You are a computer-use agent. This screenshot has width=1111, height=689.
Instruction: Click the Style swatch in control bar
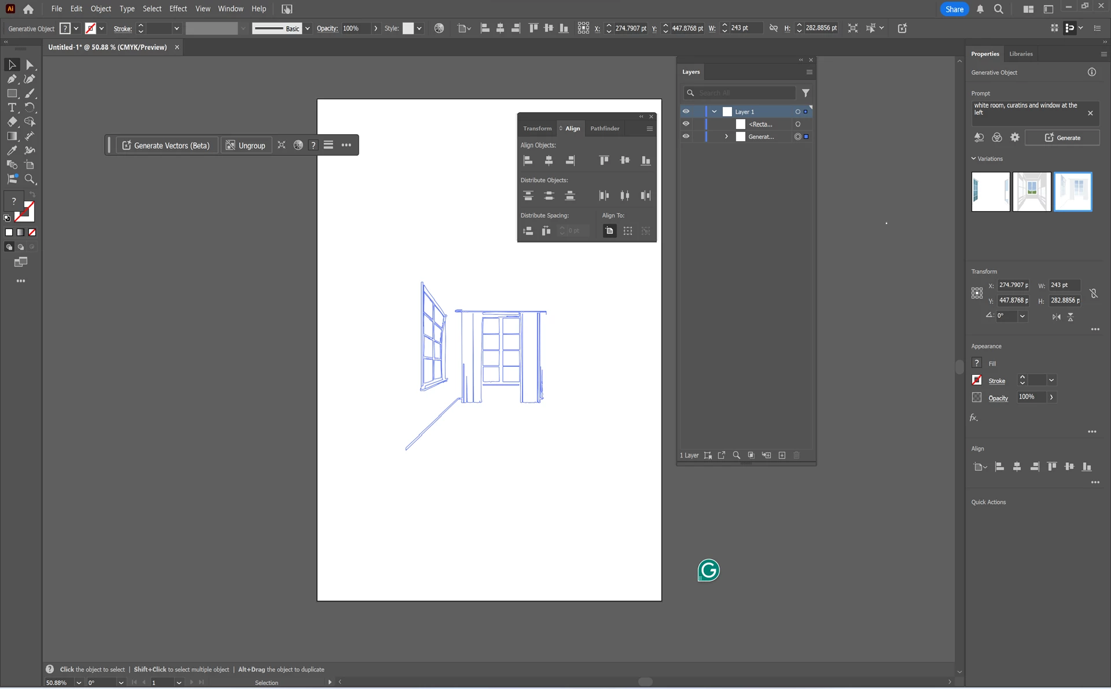coord(408,28)
